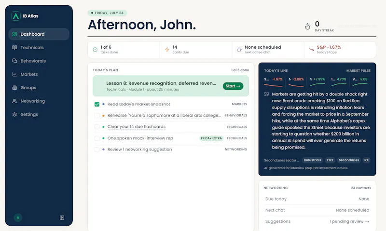Open the Dashboard menu item
This screenshot has width=386, height=231.
39,34
